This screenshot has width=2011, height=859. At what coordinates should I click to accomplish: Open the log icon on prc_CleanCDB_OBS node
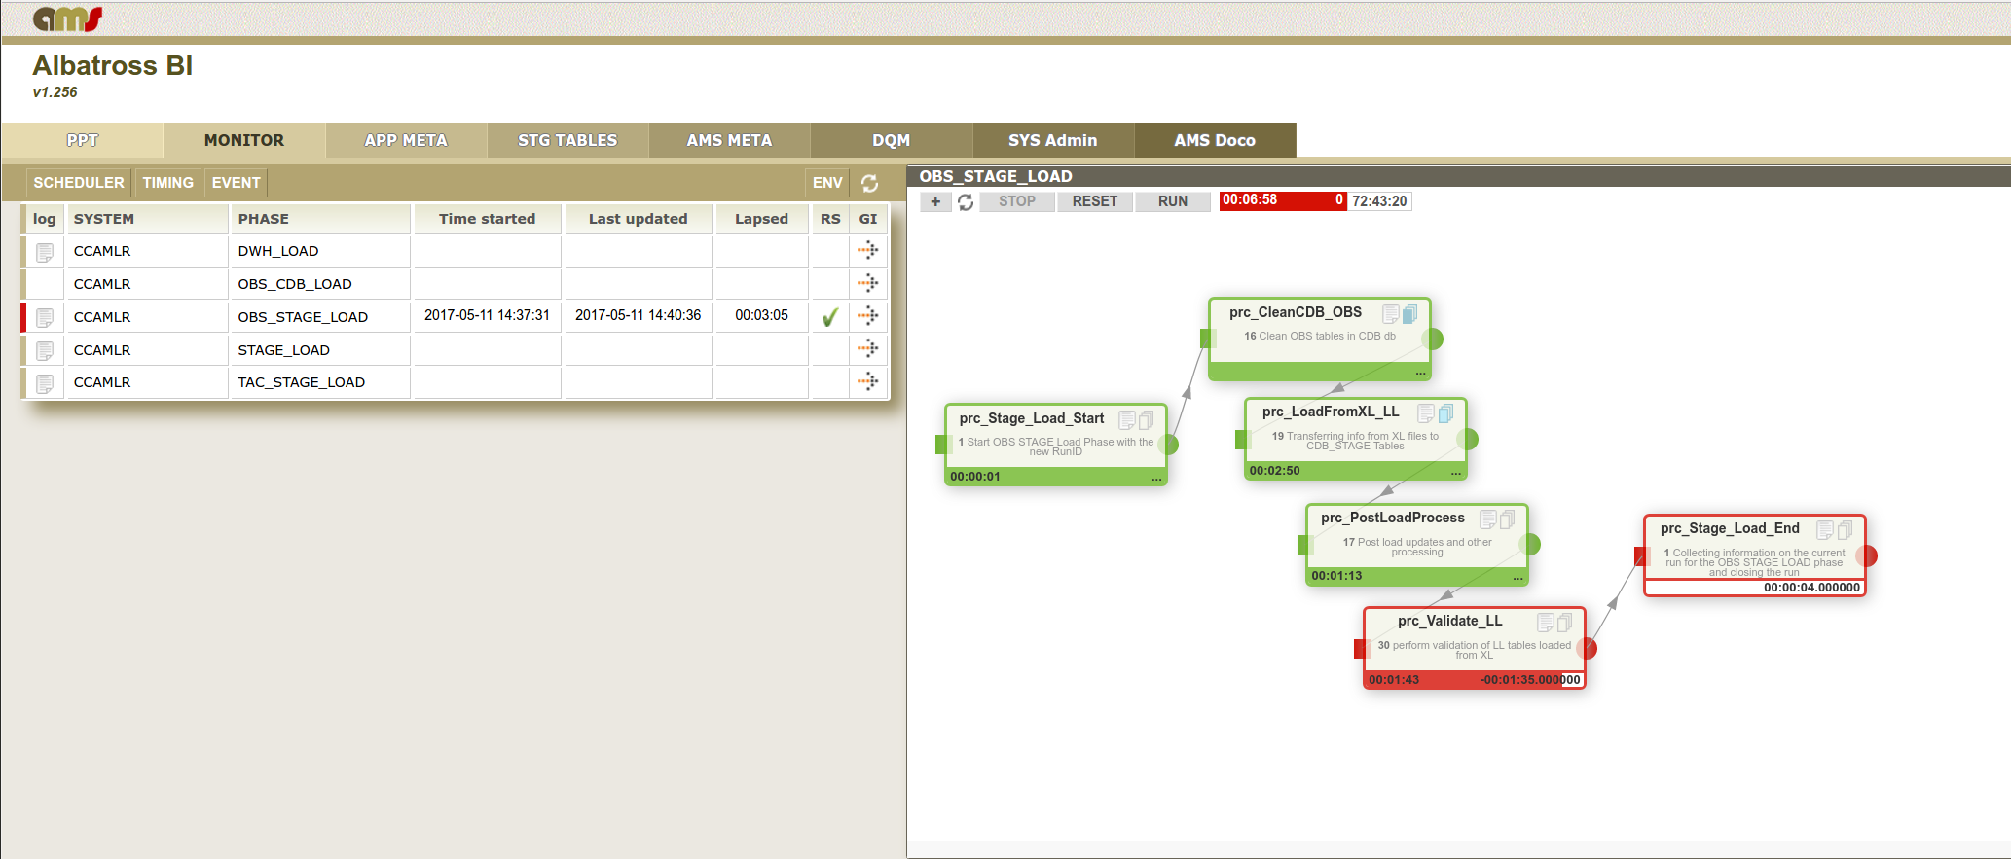coord(1391,313)
